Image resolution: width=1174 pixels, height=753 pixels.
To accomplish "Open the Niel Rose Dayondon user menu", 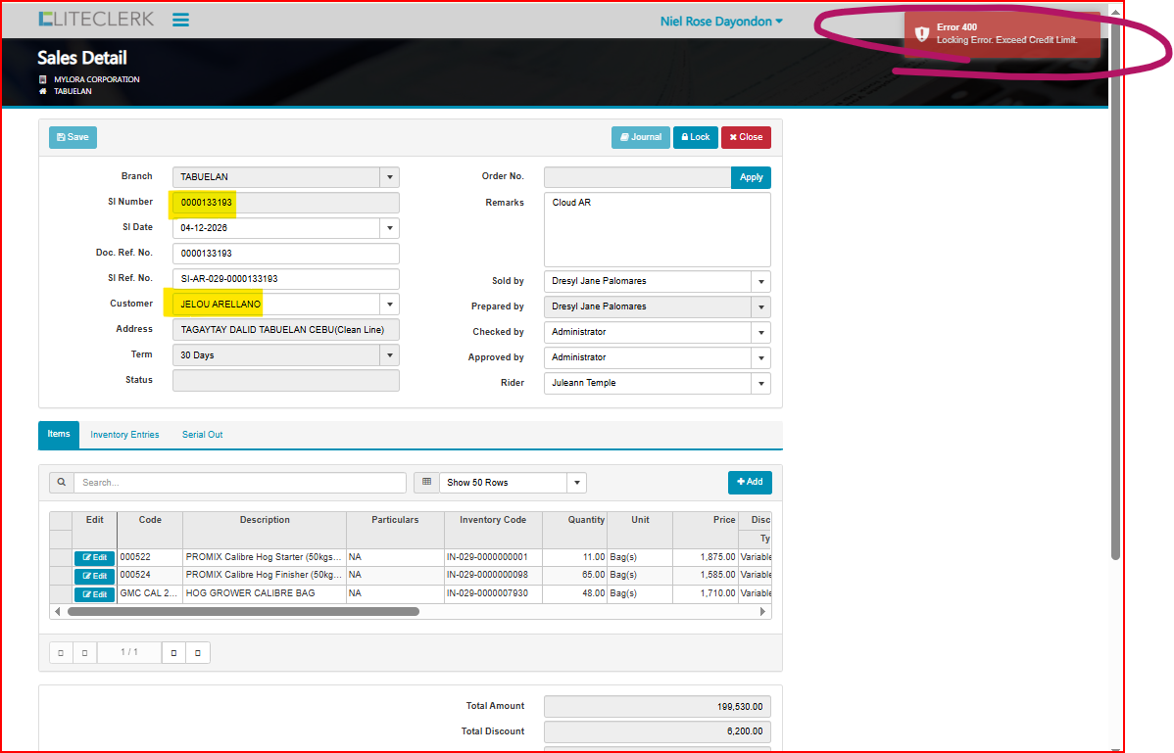I will (721, 22).
